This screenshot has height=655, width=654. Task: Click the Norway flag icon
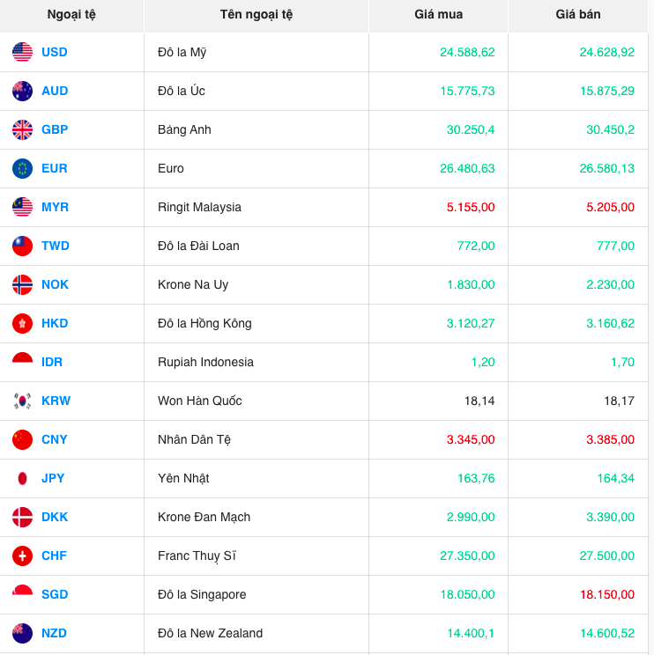[23, 284]
